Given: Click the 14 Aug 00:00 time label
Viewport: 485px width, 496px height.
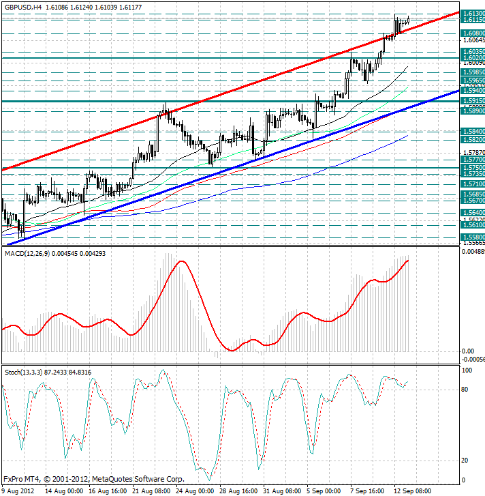Looking at the screenshot, I should pos(64,491).
